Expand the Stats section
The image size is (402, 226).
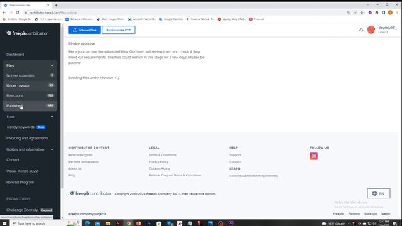pos(30,117)
